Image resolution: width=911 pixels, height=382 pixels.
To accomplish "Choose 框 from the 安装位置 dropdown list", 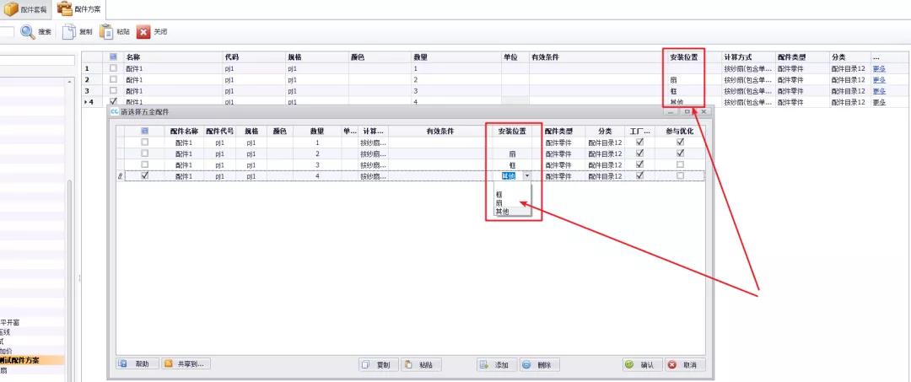I will (499, 195).
